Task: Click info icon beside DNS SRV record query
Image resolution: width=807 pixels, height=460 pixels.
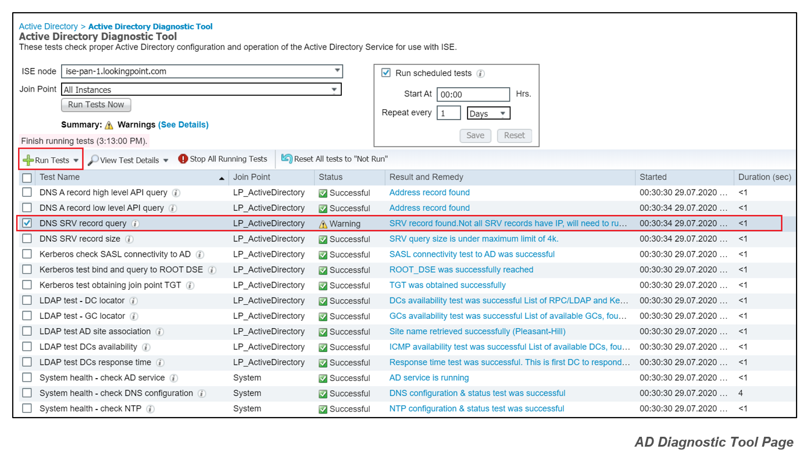Action: click(135, 224)
